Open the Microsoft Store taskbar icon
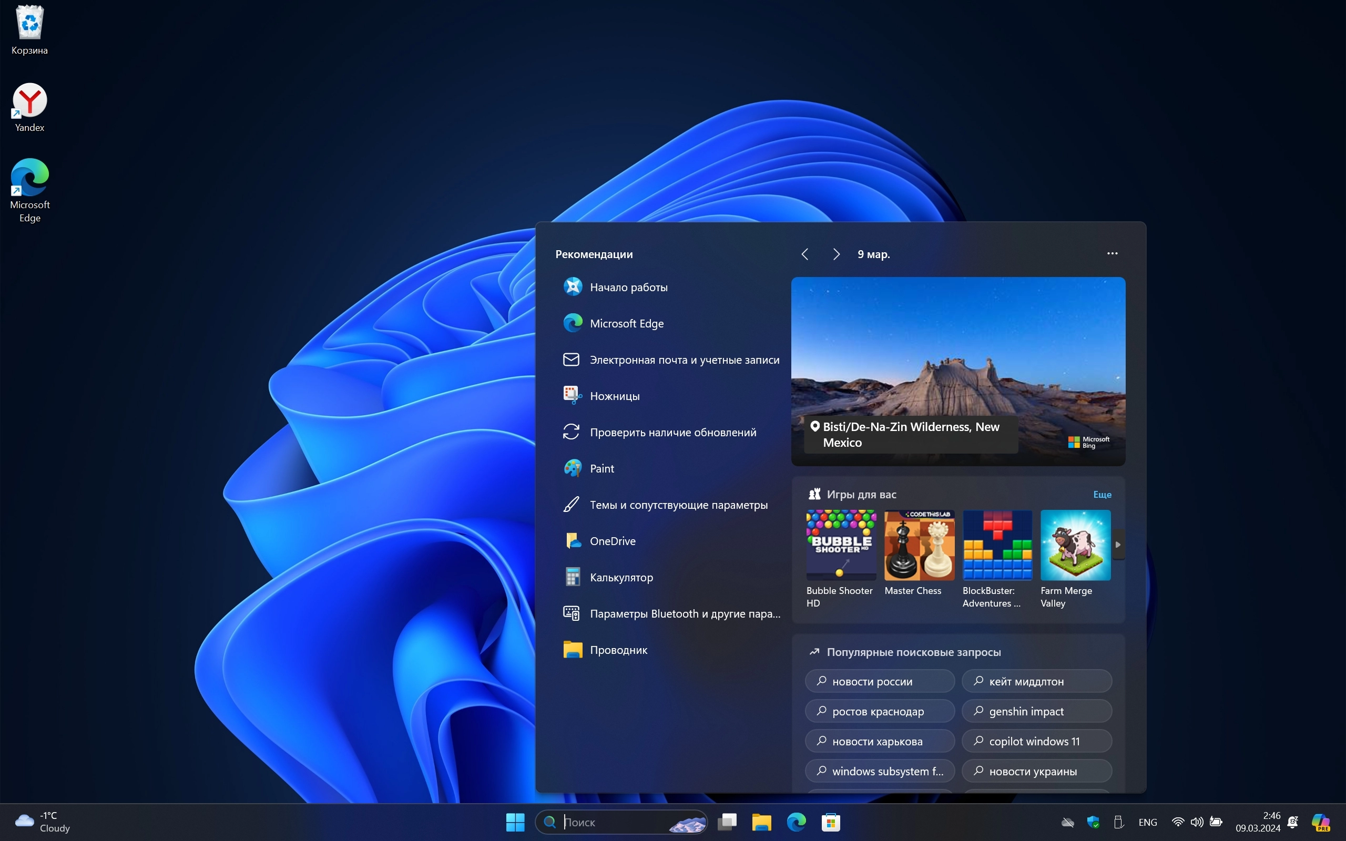 (x=830, y=822)
